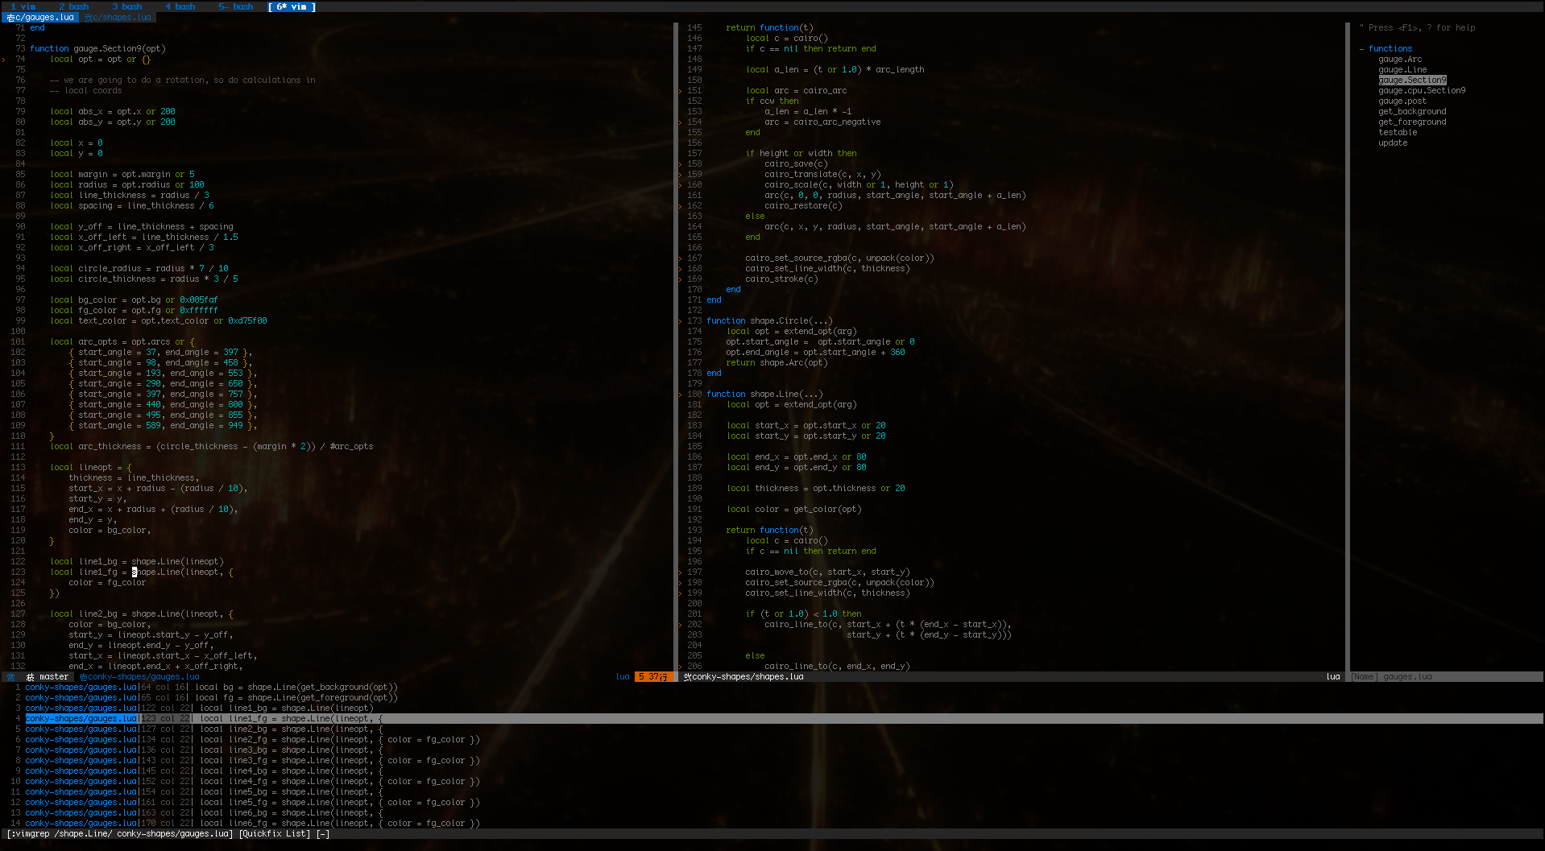
Task: Click sign marker beside line 151
Action: (x=681, y=91)
